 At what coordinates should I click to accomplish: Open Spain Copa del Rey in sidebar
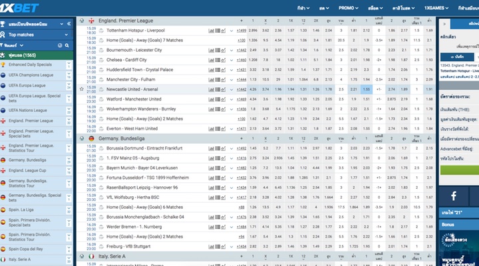click(26, 249)
